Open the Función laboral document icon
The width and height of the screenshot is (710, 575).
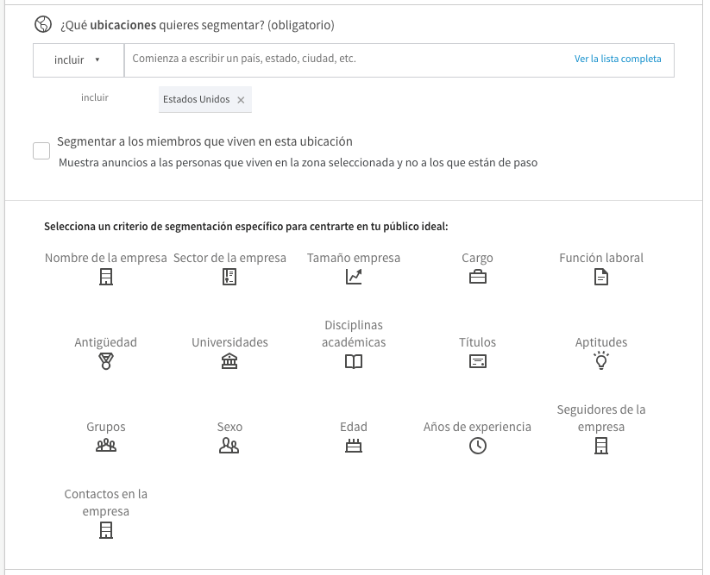(601, 277)
